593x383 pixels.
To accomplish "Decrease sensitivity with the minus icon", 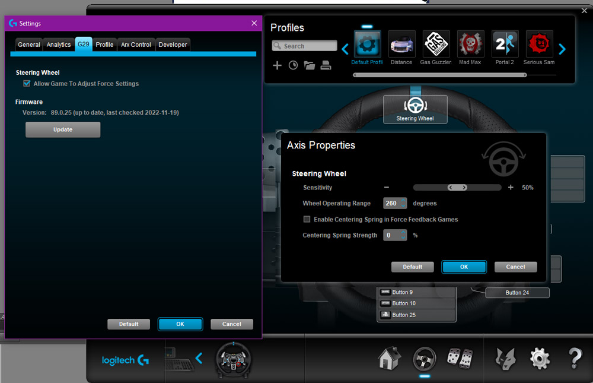I will [387, 187].
